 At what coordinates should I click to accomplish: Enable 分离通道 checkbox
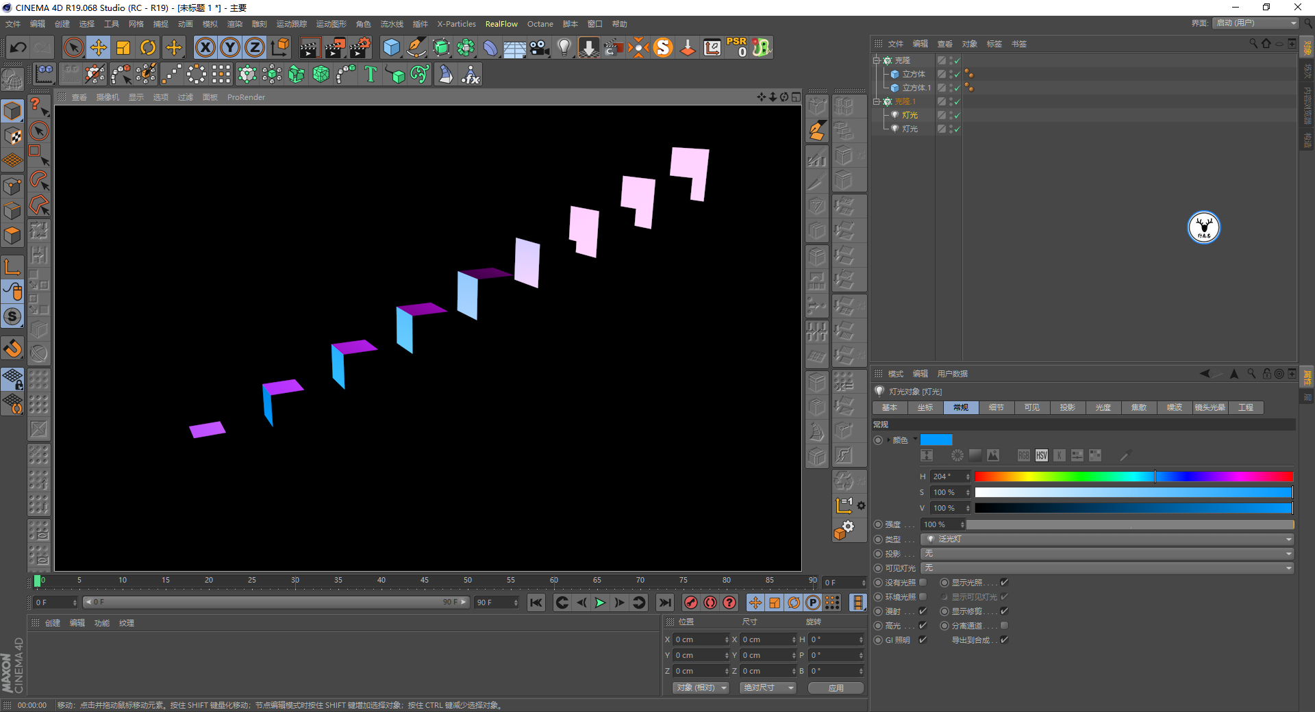(x=1004, y=626)
